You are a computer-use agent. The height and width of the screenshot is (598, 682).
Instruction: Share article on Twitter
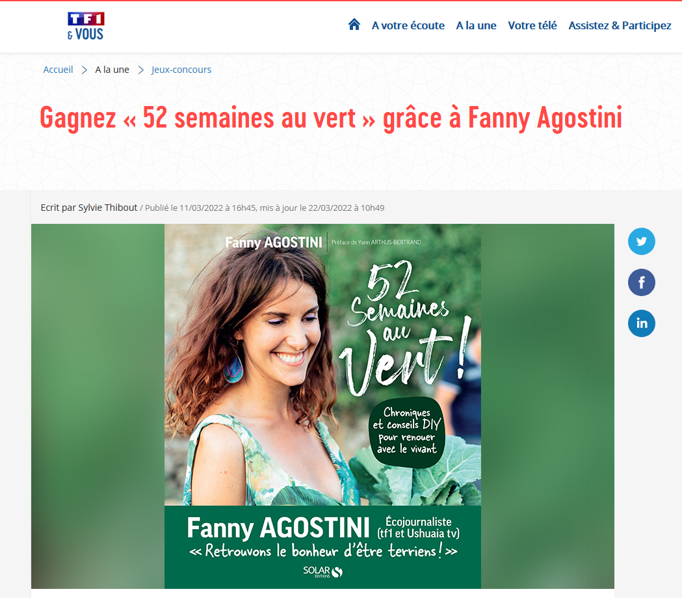(641, 241)
